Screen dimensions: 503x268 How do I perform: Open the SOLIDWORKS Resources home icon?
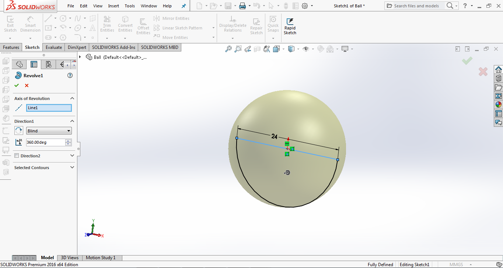pyautogui.click(x=499, y=69)
